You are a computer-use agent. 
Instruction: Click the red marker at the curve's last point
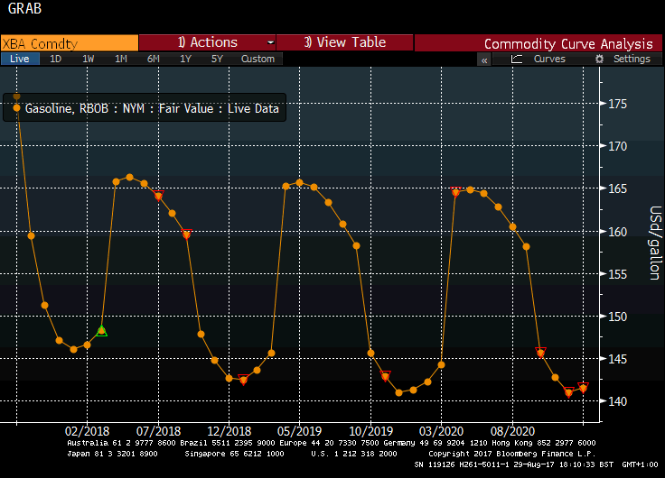(x=583, y=387)
